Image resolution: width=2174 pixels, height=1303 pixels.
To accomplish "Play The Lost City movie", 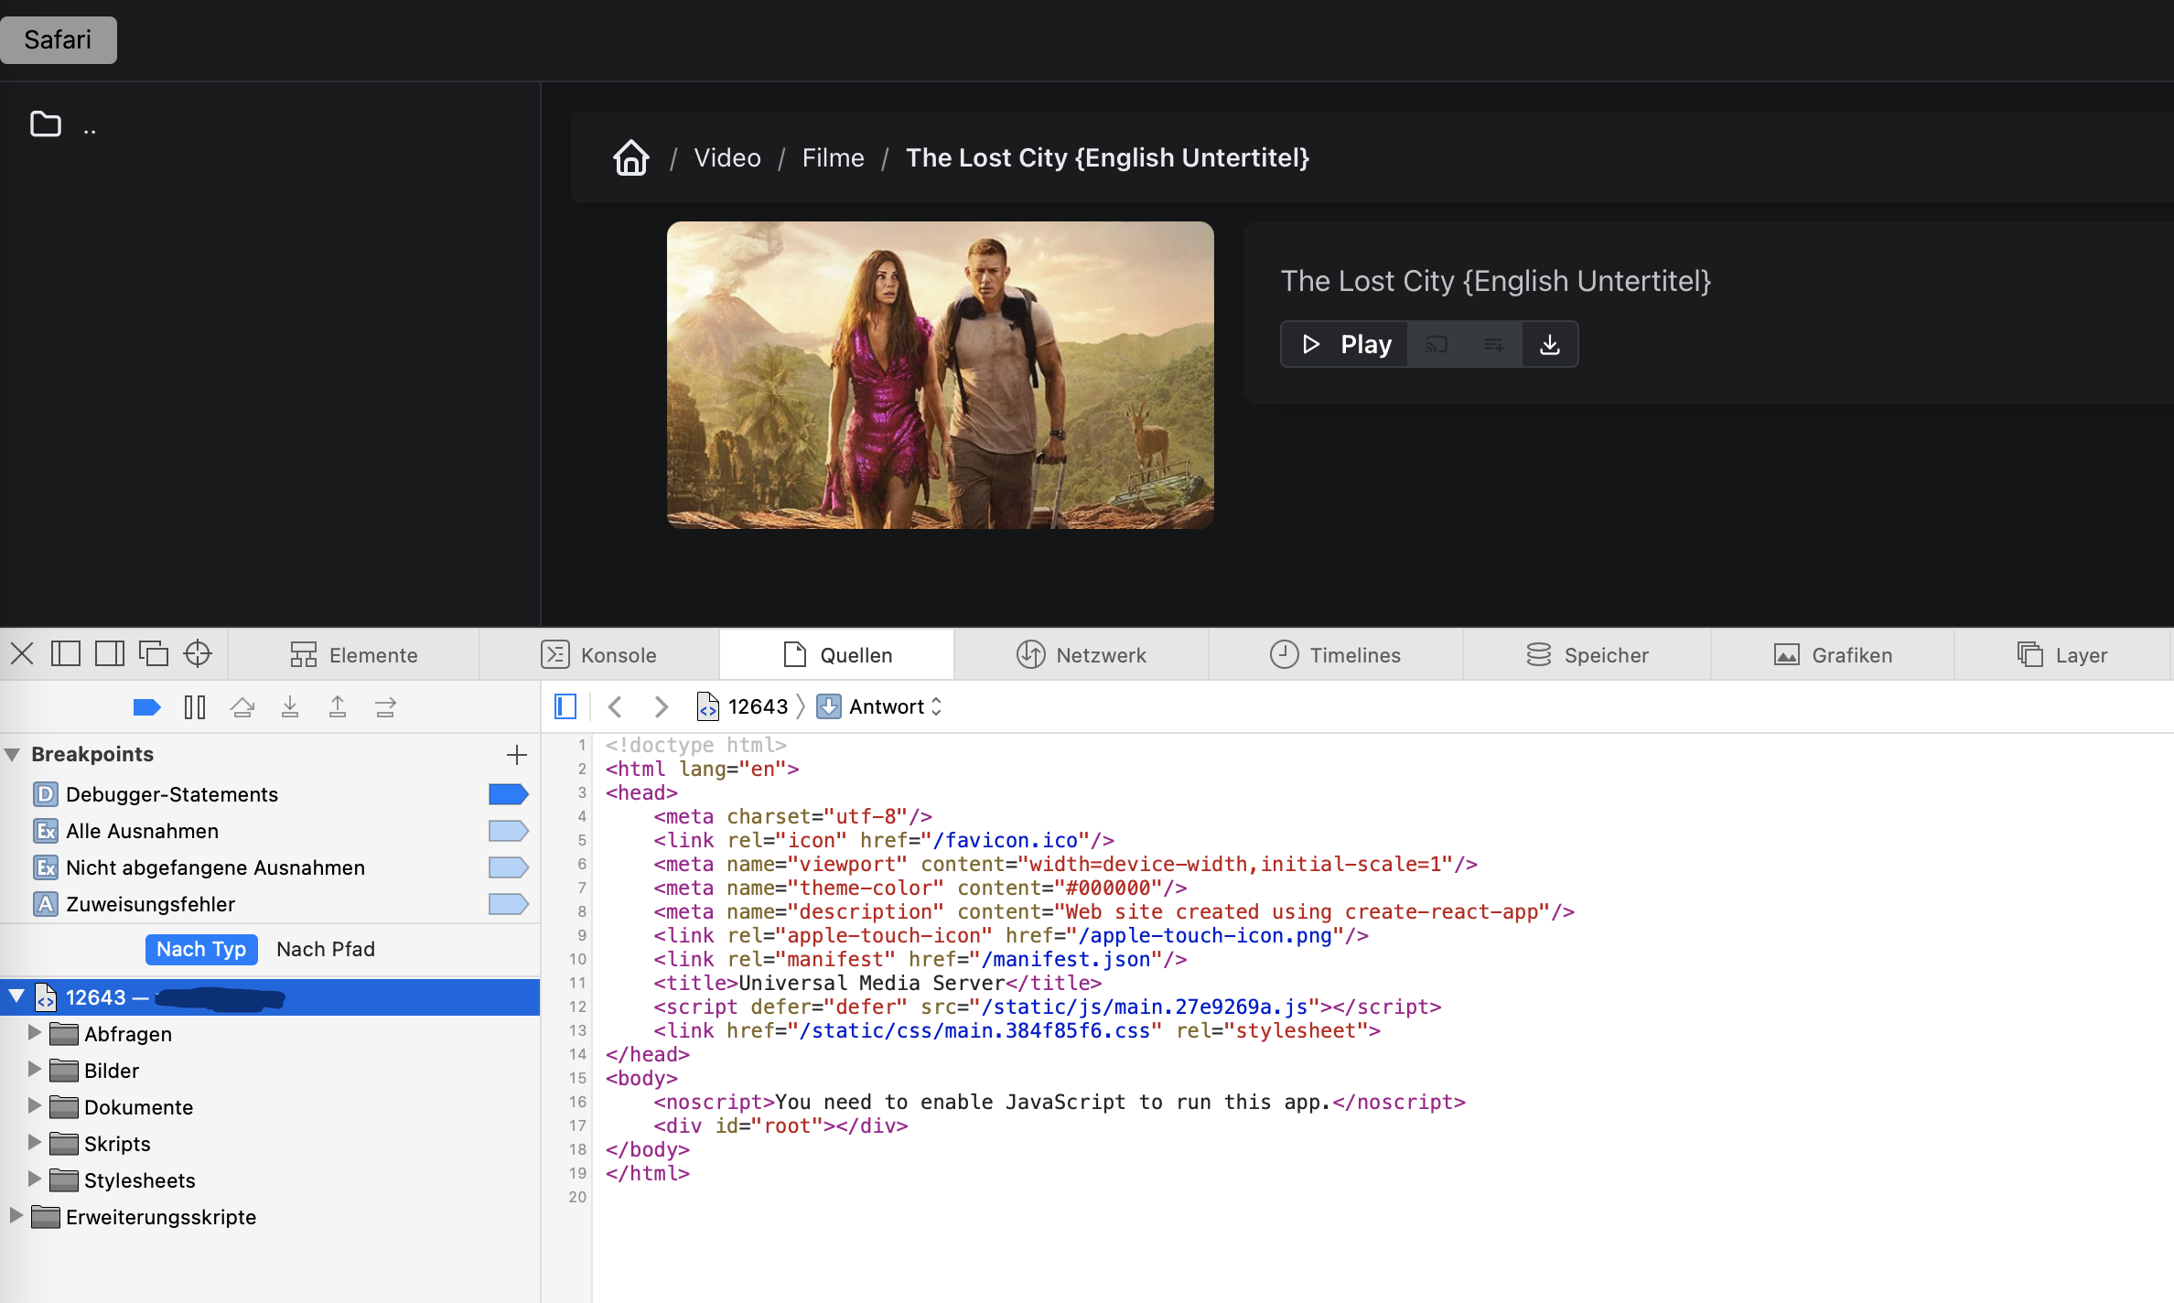I will [1344, 344].
